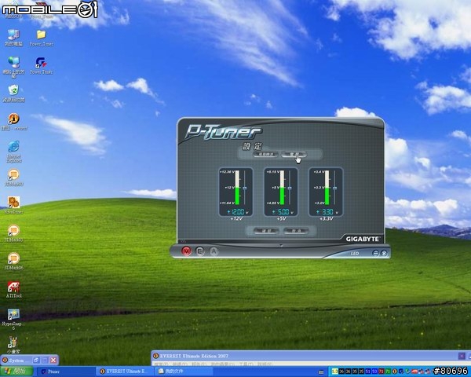This screenshot has height=377, width=471.
Task: Select the A mode button in P-Tuner
Action: [214, 251]
